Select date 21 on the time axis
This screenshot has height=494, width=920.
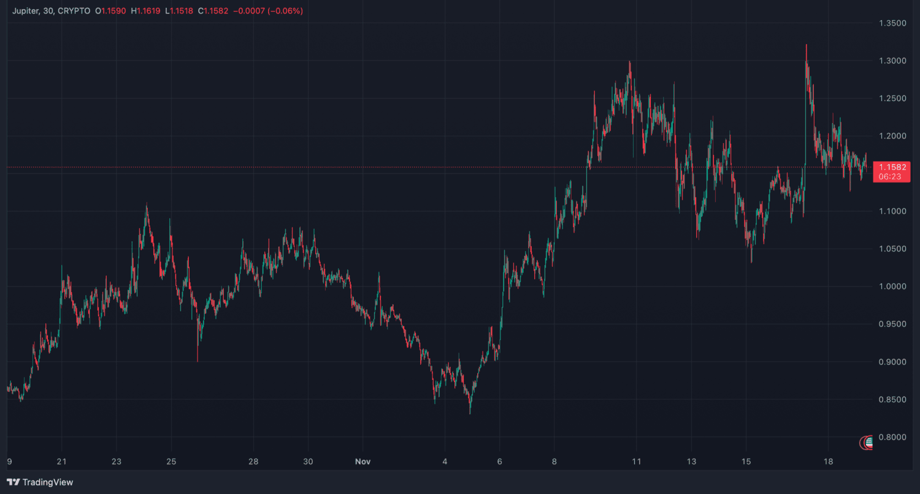[61, 461]
